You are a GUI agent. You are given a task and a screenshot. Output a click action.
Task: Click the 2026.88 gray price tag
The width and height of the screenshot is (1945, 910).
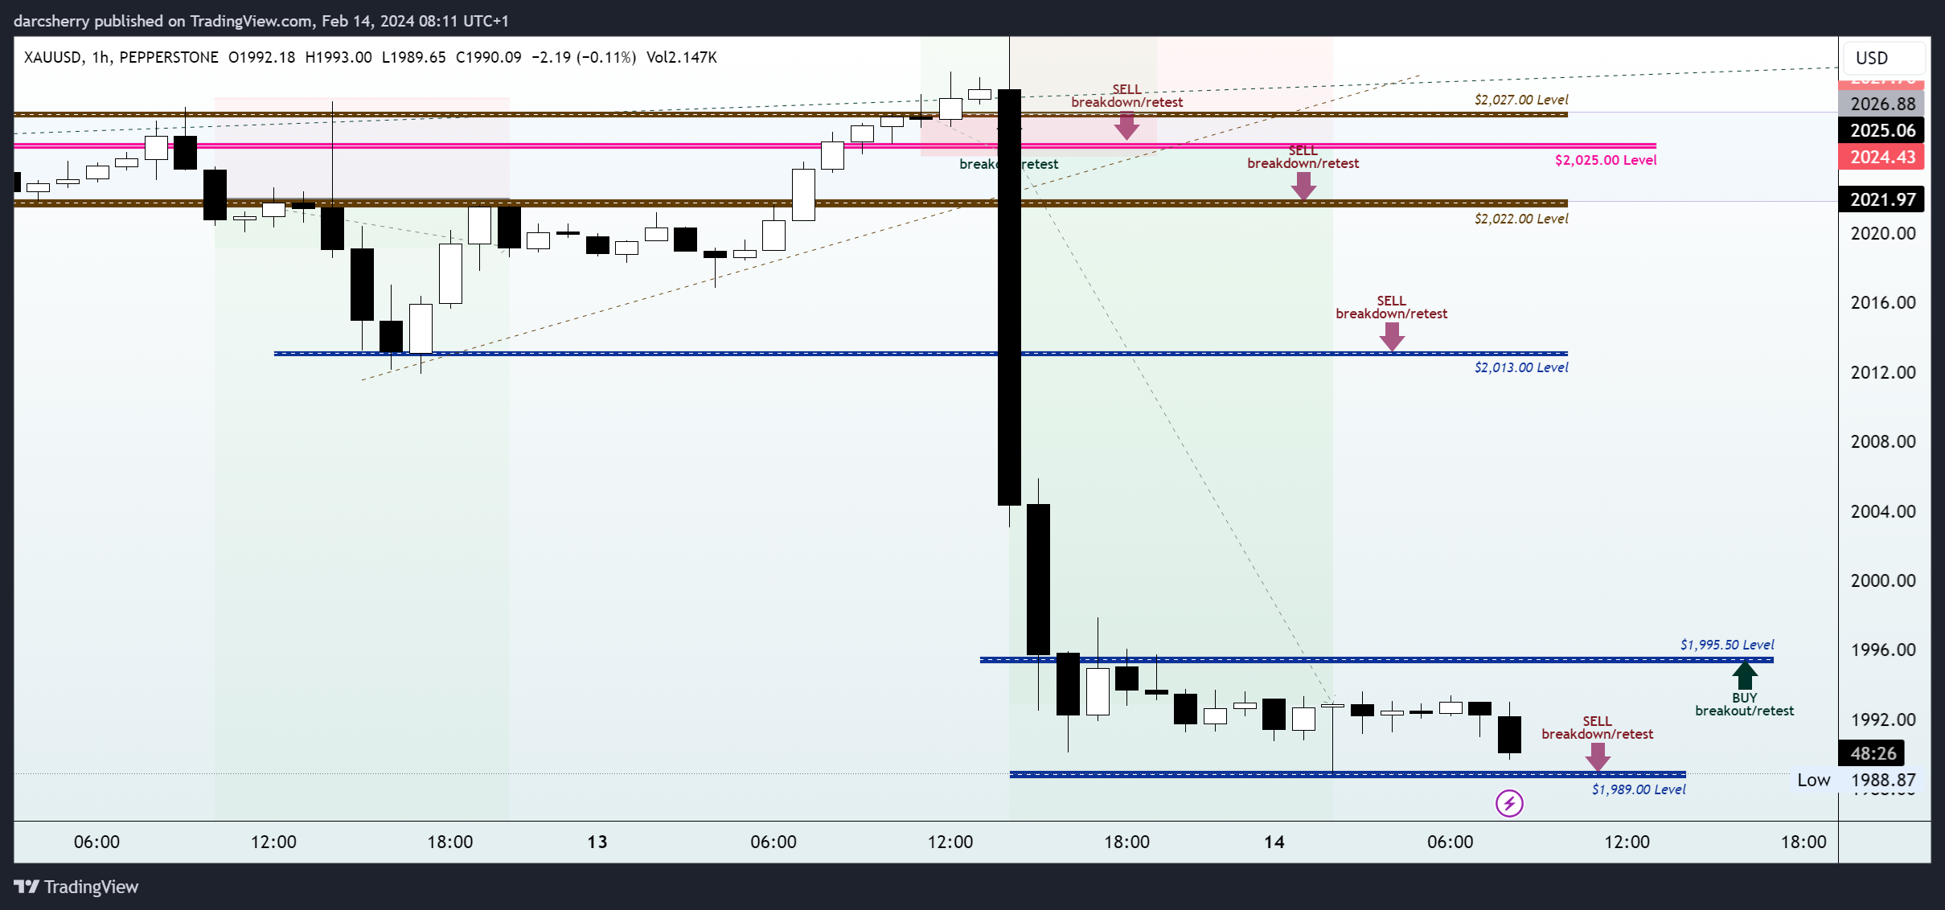coord(1881,104)
